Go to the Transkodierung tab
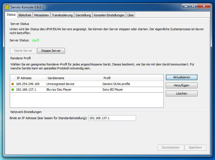Image resolution: width=215 pixels, height=160 pixels. pyautogui.click(x=62, y=15)
